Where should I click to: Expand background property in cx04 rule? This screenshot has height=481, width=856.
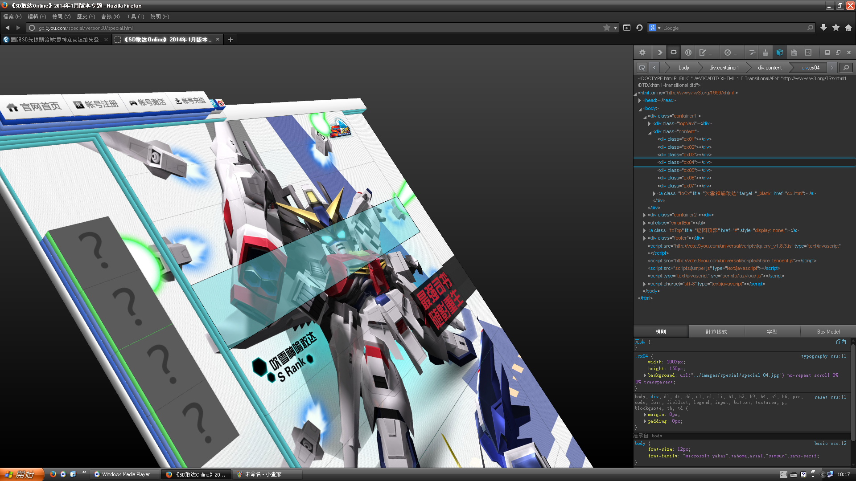pos(645,375)
